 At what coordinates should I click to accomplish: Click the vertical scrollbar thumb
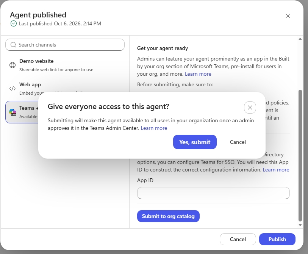coord(300,155)
